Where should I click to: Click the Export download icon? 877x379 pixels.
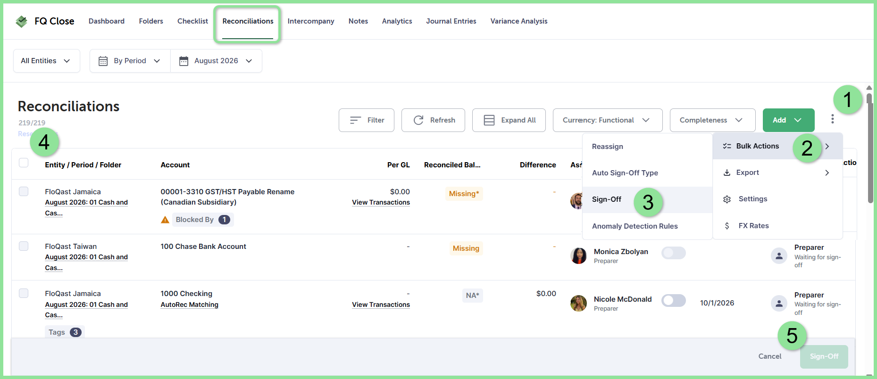click(727, 173)
